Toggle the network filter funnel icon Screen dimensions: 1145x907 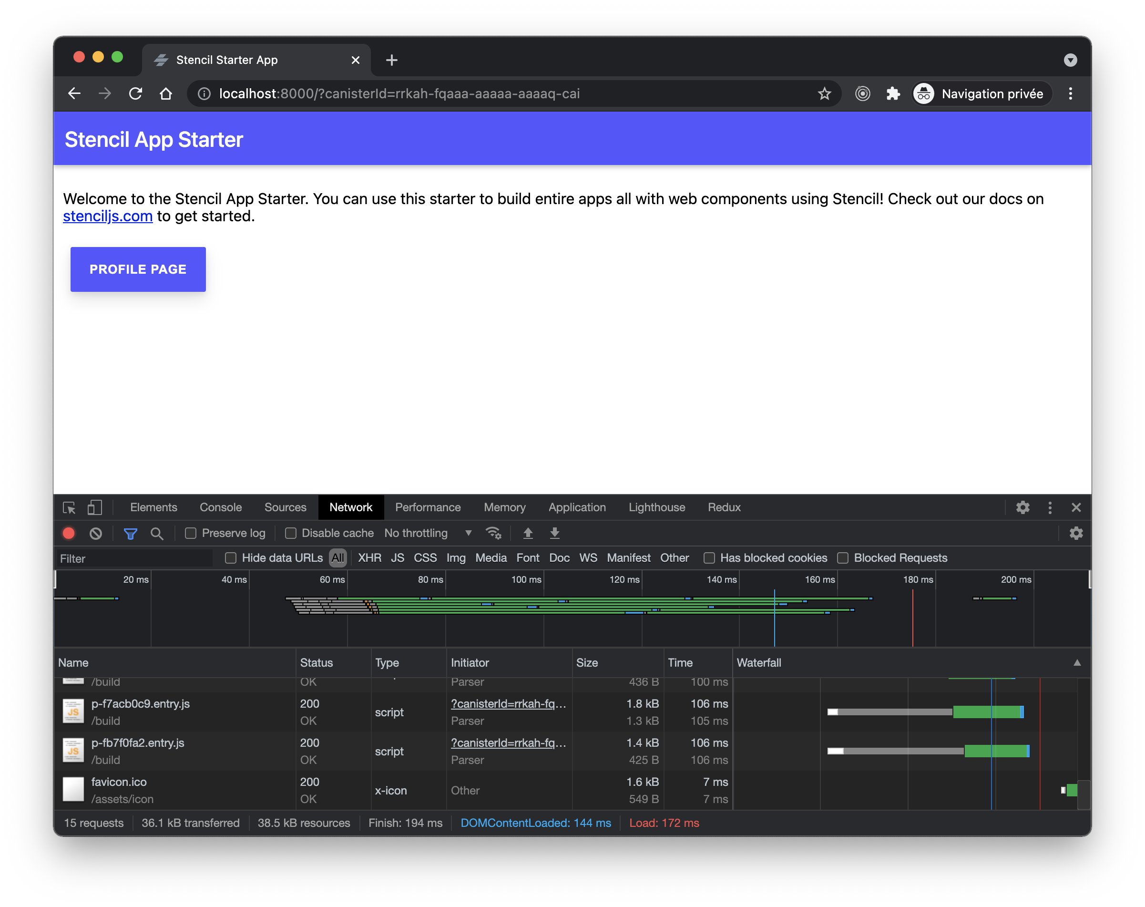point(130,533)
